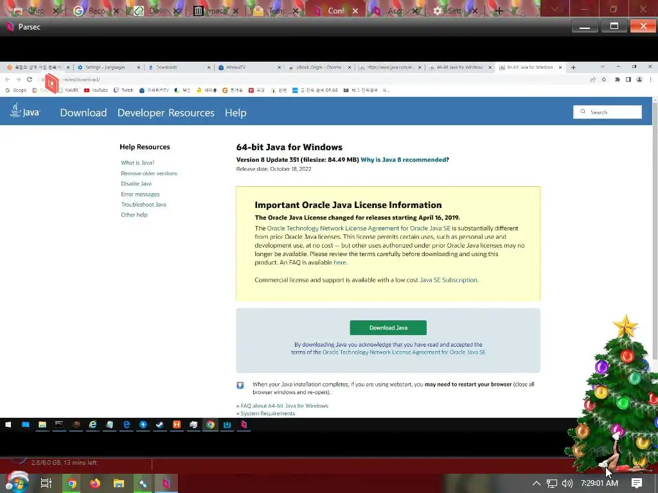Open the What is Java? help link
The image size is (658, 493).
[x=138, y=162]
